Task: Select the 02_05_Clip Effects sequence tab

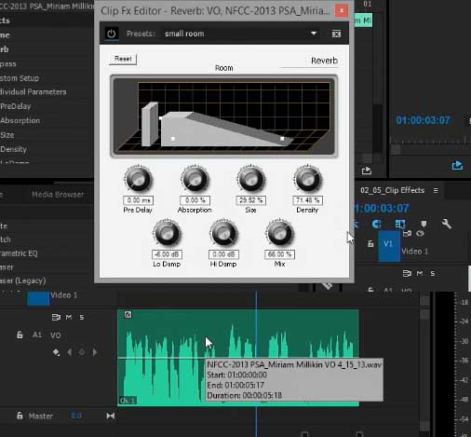Action: (392, 190)
